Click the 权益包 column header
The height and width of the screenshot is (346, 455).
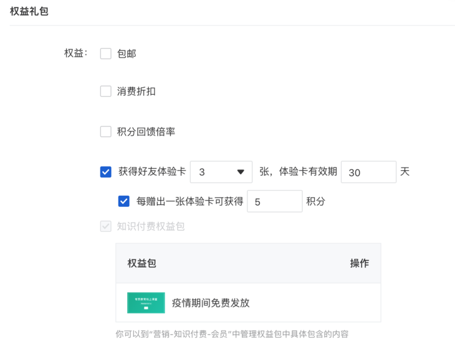(142, 263)
